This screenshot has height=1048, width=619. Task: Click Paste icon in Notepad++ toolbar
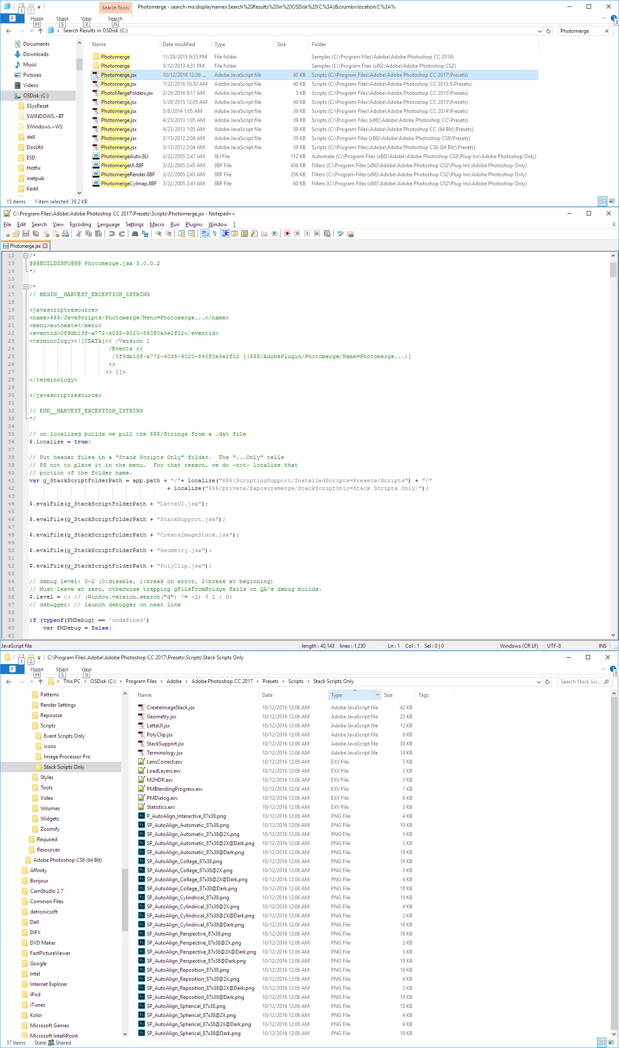pyautogui.click(x=99, y=234)
